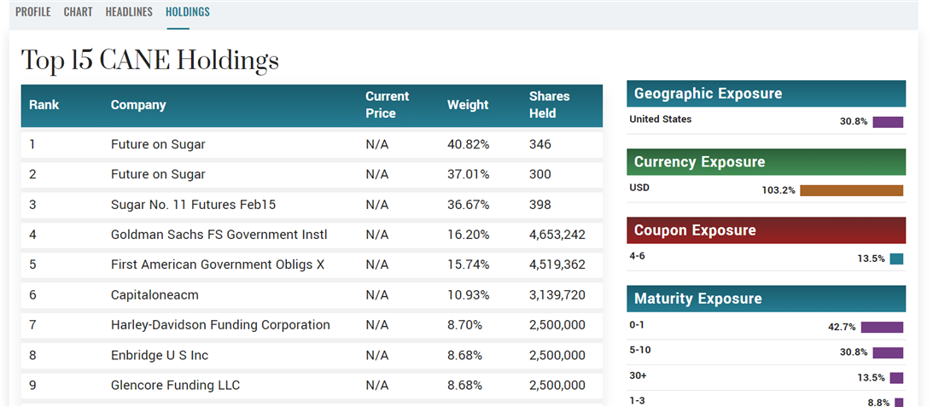Open the CHART tab
This screenshot has height=407, width=939.
78,12
